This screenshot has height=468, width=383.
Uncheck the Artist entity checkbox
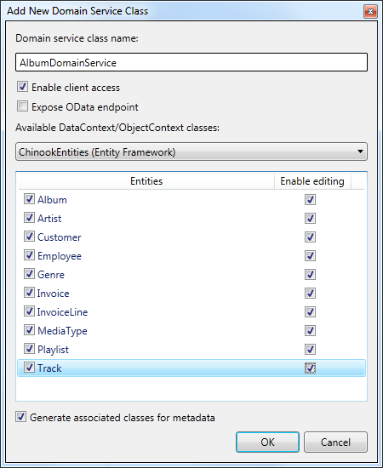(x=29, y=218)
